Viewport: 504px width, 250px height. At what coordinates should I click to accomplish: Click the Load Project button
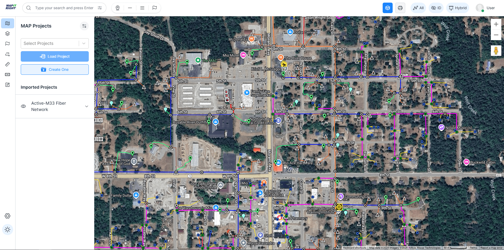[x=55, y=56]
